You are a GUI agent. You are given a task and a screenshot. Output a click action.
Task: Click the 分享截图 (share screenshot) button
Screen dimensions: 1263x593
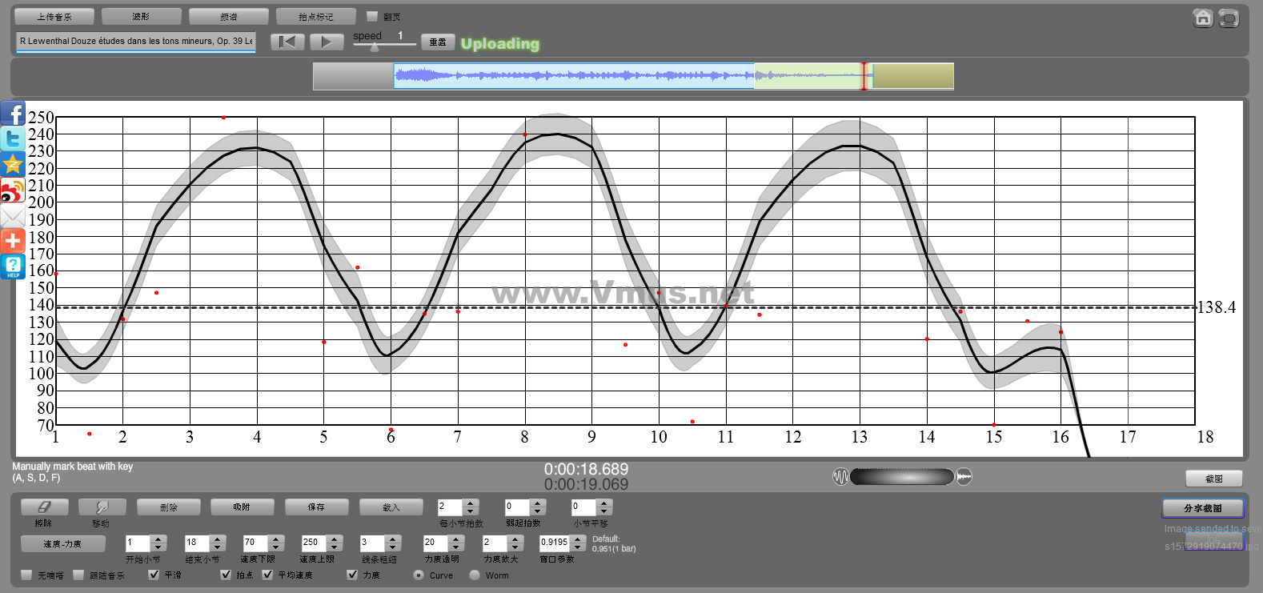pos(1202,508)
